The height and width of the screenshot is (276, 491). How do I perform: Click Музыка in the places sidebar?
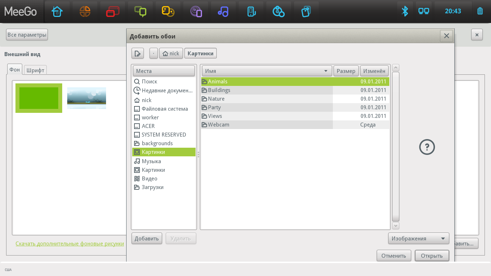(151, 161)
